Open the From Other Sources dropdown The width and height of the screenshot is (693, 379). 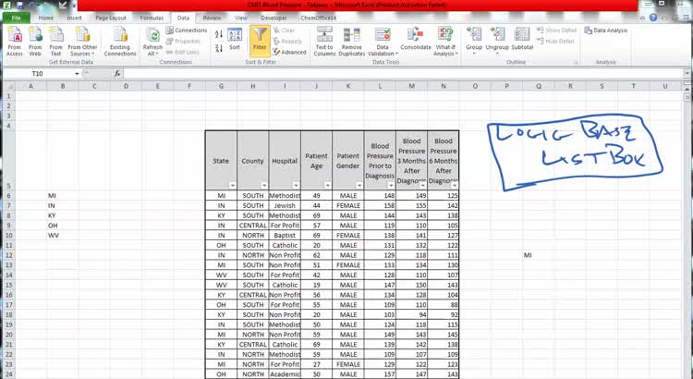coord(82,42)
